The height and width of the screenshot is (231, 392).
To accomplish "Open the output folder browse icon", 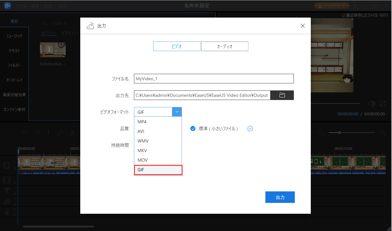I will (x=282, y=95).
